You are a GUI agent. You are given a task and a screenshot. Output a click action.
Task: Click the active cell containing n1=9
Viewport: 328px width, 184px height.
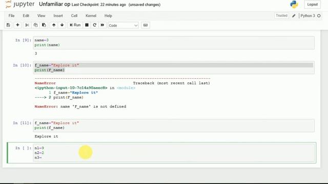pyautogui.click(x=174, y=153)
